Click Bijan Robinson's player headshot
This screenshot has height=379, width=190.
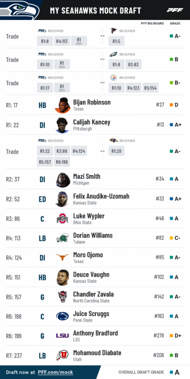63,105
